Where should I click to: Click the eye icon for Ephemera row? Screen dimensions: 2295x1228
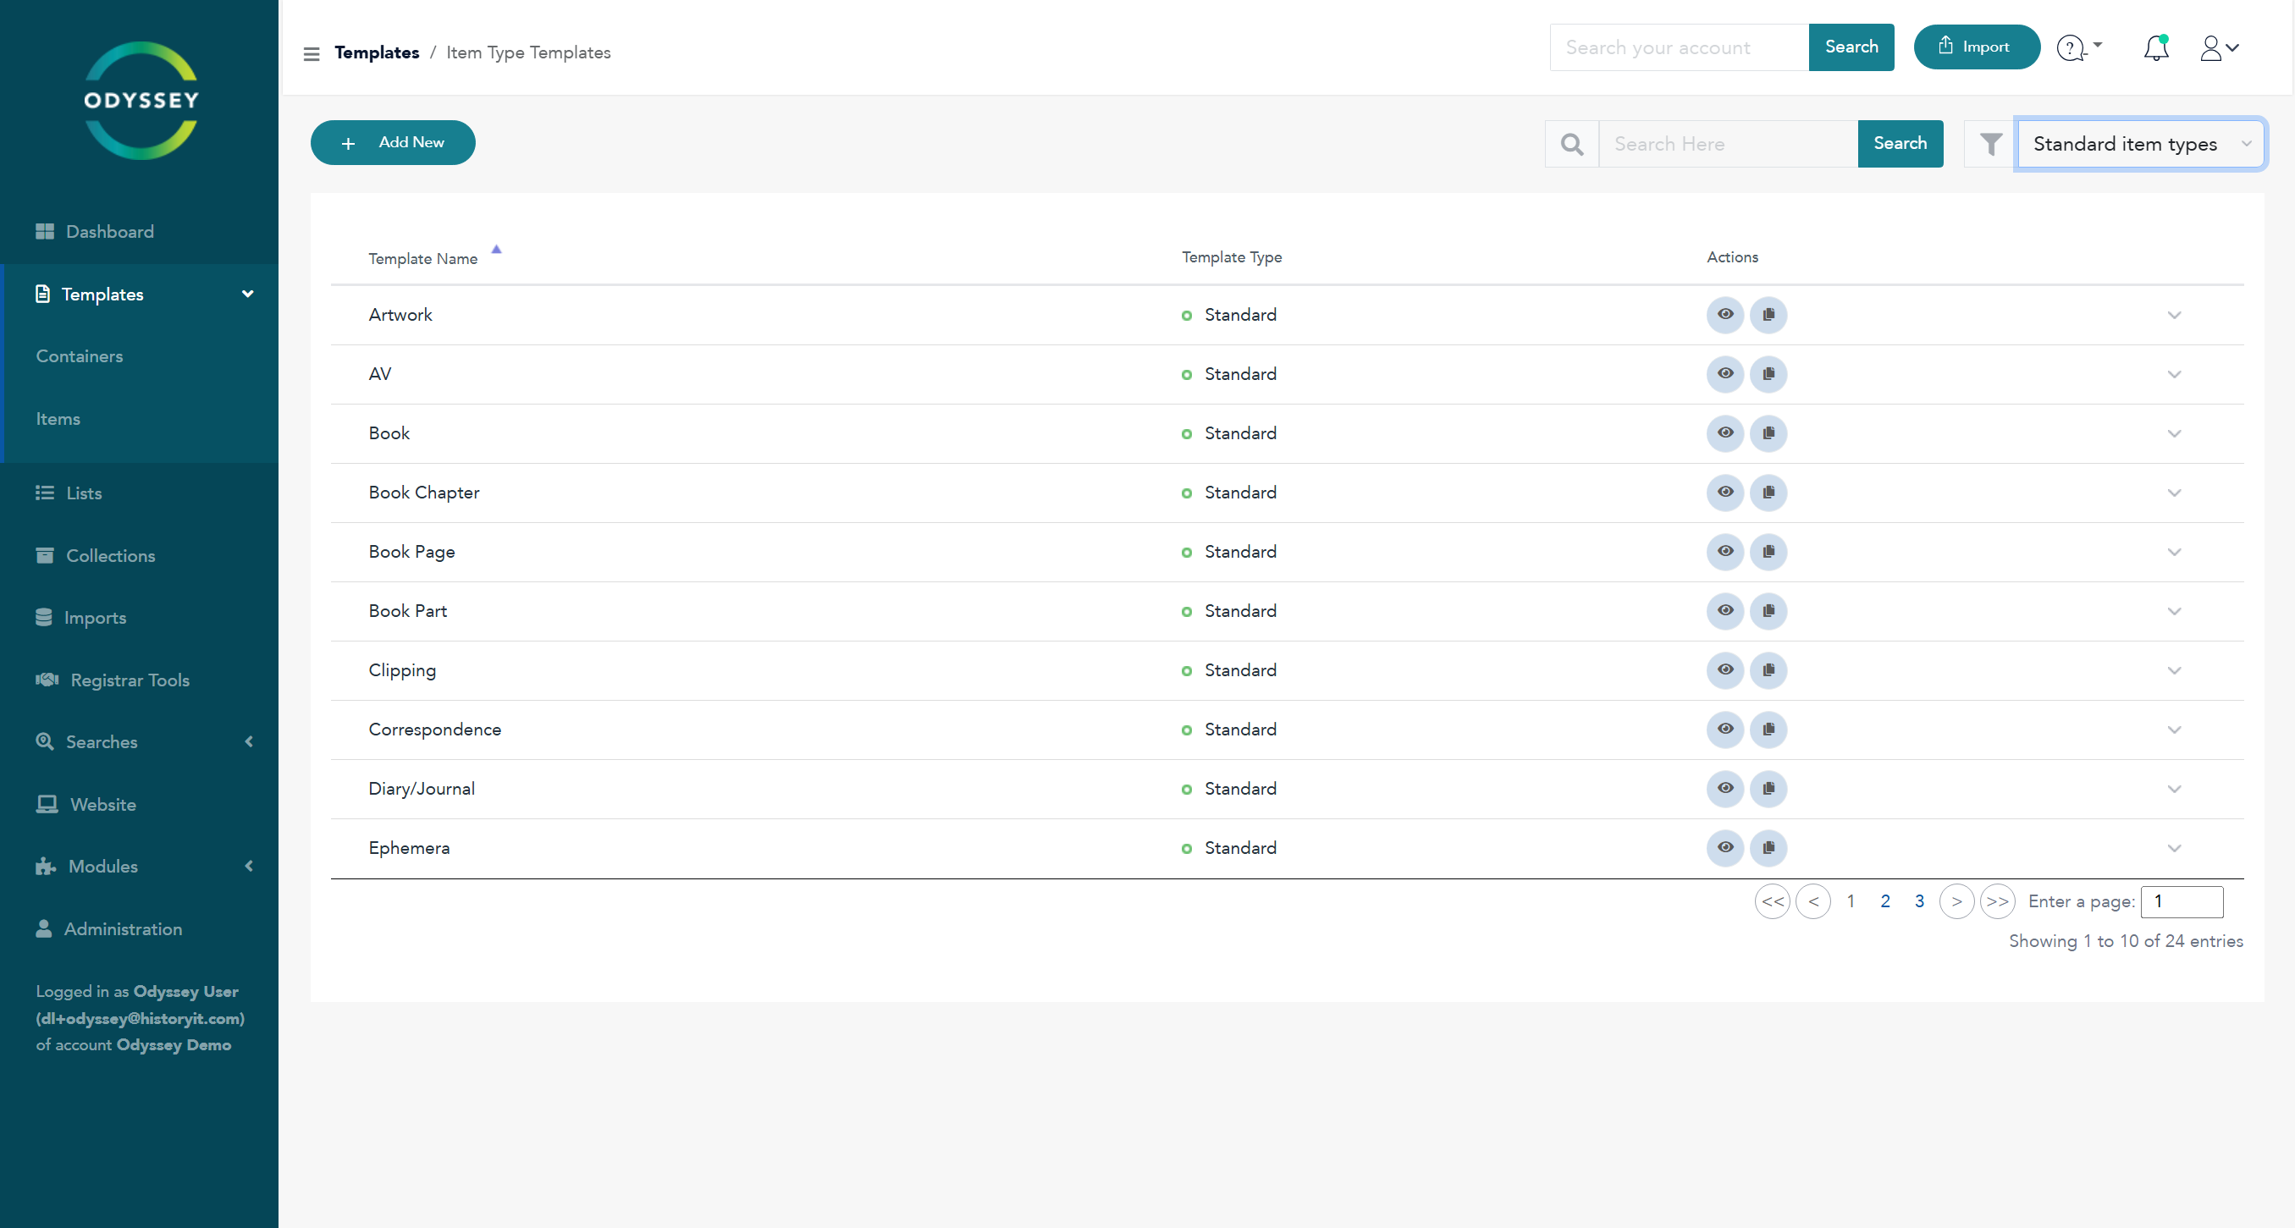1724,848
